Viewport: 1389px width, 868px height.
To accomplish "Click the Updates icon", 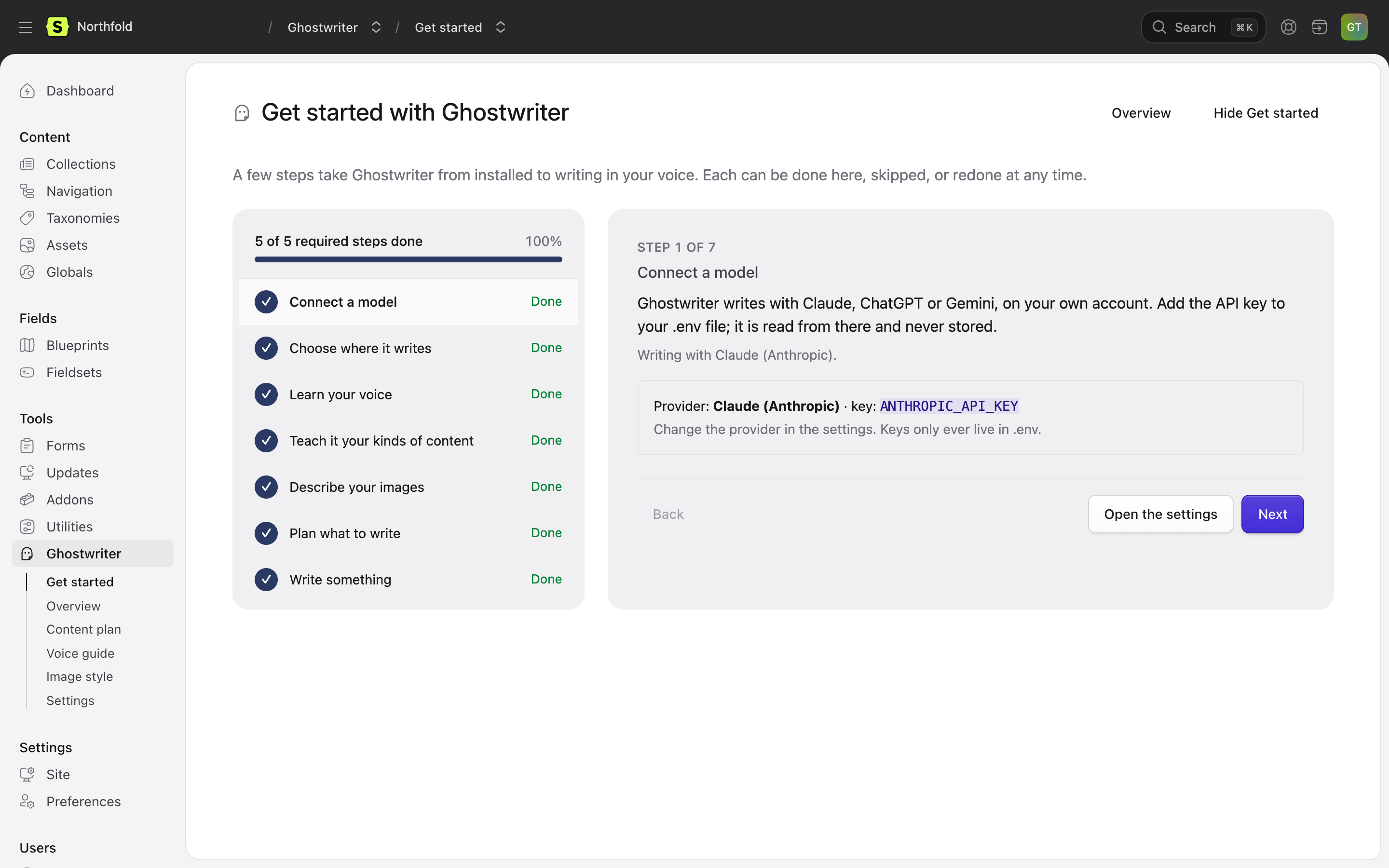I will (27, 473).
